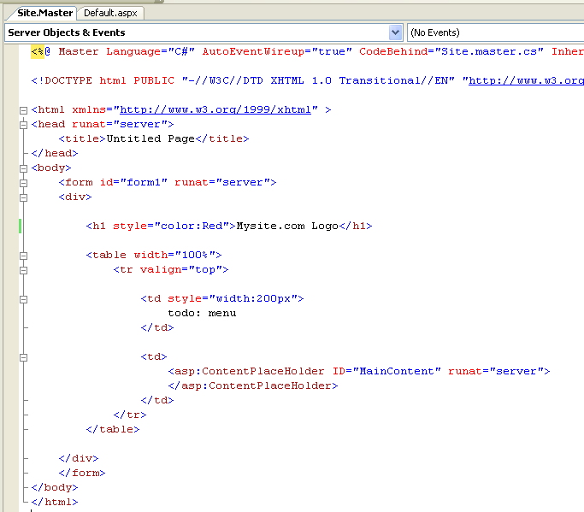Collapse the html element outline region
584x512 pixels.
[x=24, y=110]
